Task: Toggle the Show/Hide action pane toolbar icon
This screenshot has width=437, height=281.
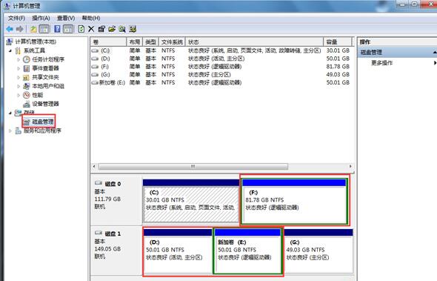Action: pos(68,29)
